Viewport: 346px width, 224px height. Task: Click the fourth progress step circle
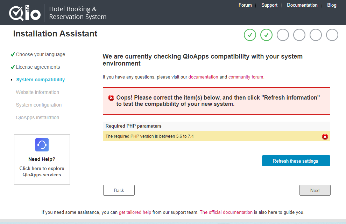click(x=299, y=35)
